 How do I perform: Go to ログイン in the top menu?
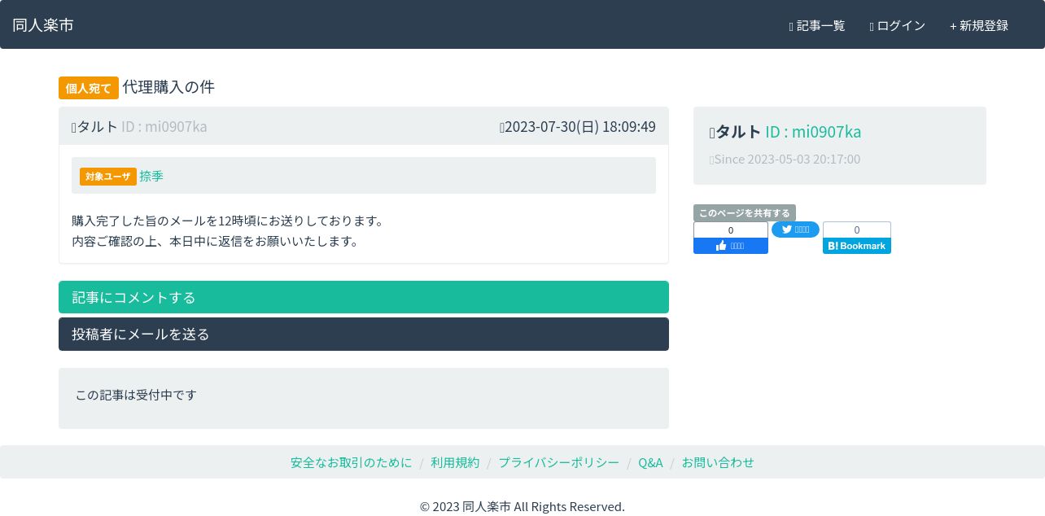point(898,25)
